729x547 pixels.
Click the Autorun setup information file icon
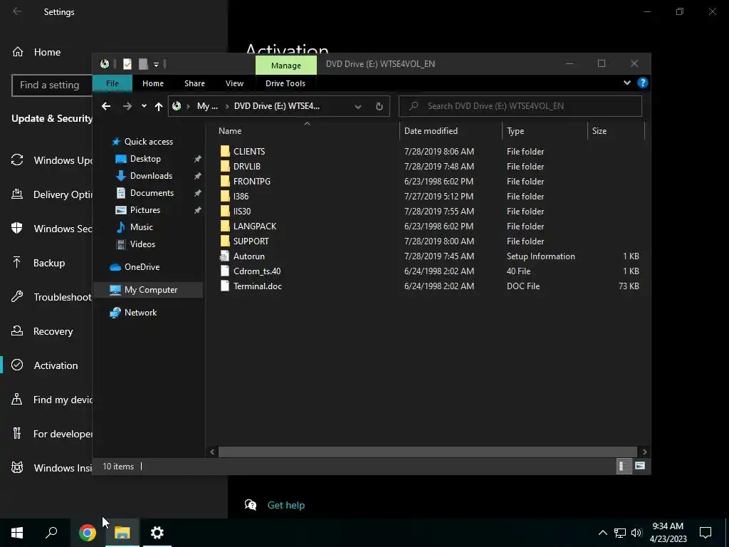(225, 256)
